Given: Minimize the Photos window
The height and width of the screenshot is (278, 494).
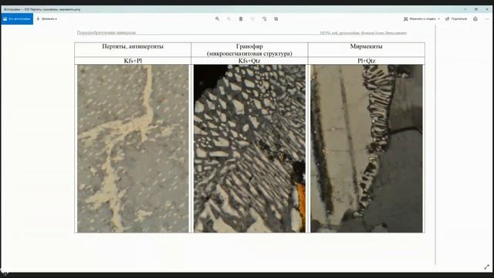Looking at the screenshot, I should [465, 9].
